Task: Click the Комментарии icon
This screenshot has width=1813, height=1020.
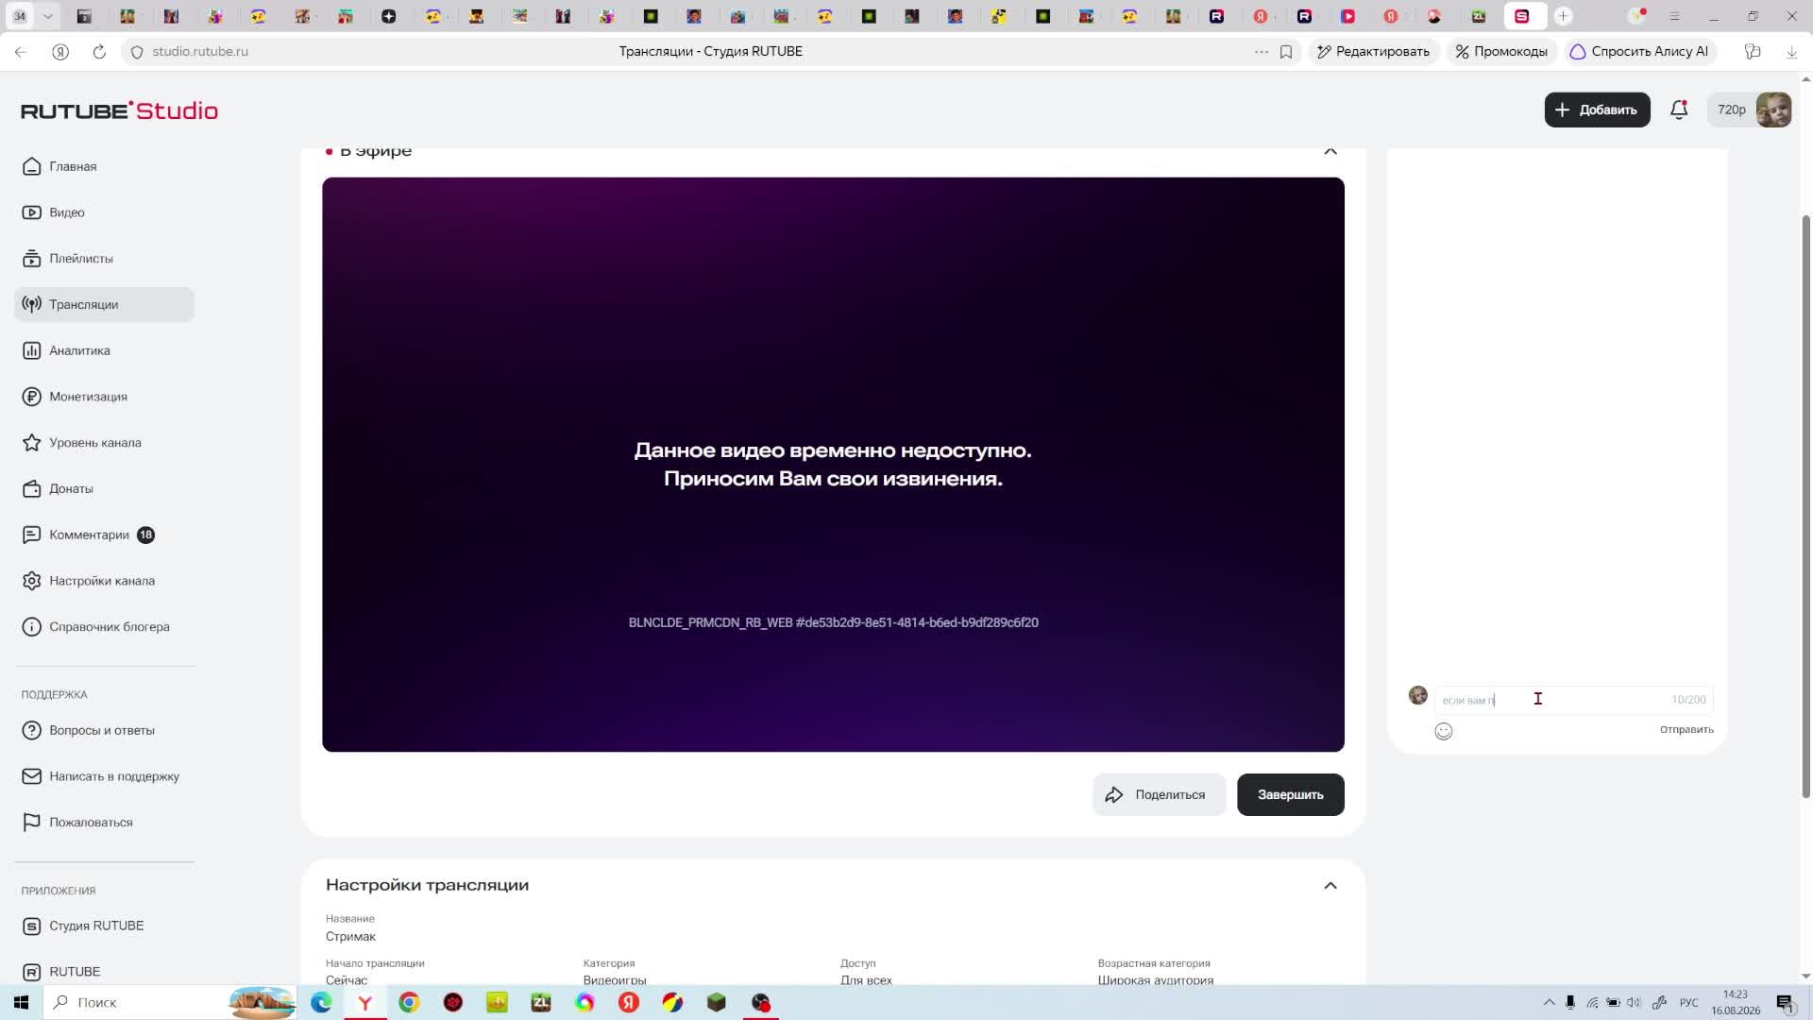Action: pyautogui.click(x=31, y=535)
